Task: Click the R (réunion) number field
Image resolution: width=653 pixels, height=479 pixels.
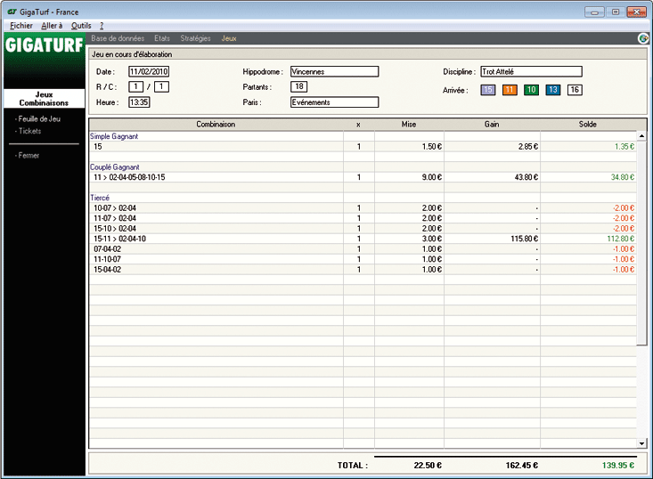Action: (x=135, y=86)
